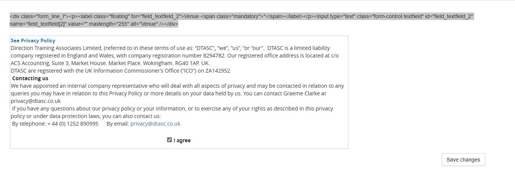The height and width of the screenshot is (188, 515).
Task: Open the See Privacy Policy link
Action: coord(33,40)
